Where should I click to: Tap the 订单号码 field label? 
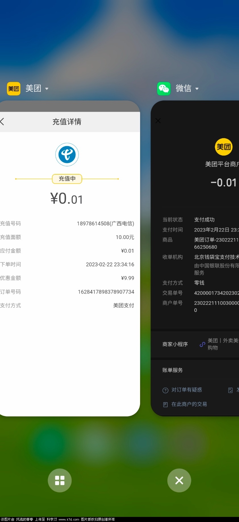pos(11,292)
